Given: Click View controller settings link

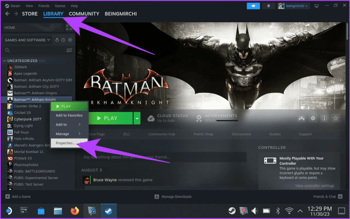Looking at the screenshot, I should [314, 186].
